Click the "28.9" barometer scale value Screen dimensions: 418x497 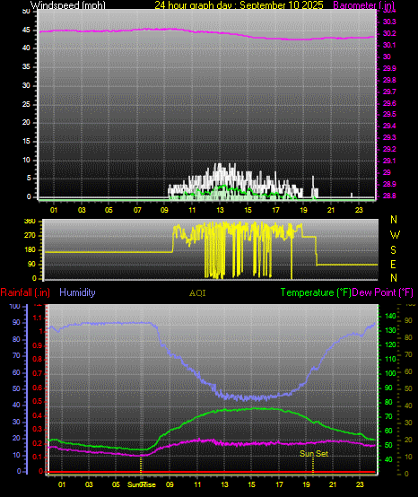click(x=389, y=184)
